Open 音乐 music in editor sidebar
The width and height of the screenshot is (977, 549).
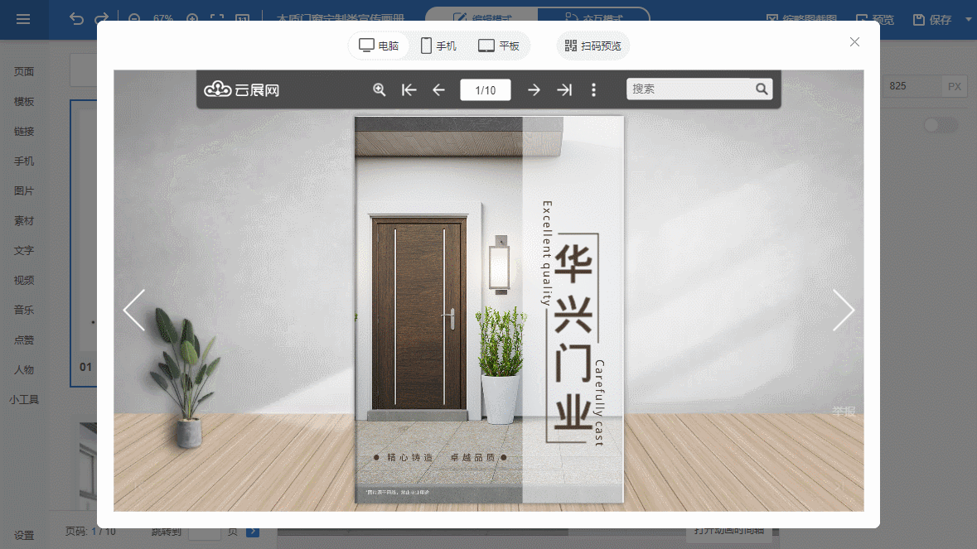click(x=24, y=310)
